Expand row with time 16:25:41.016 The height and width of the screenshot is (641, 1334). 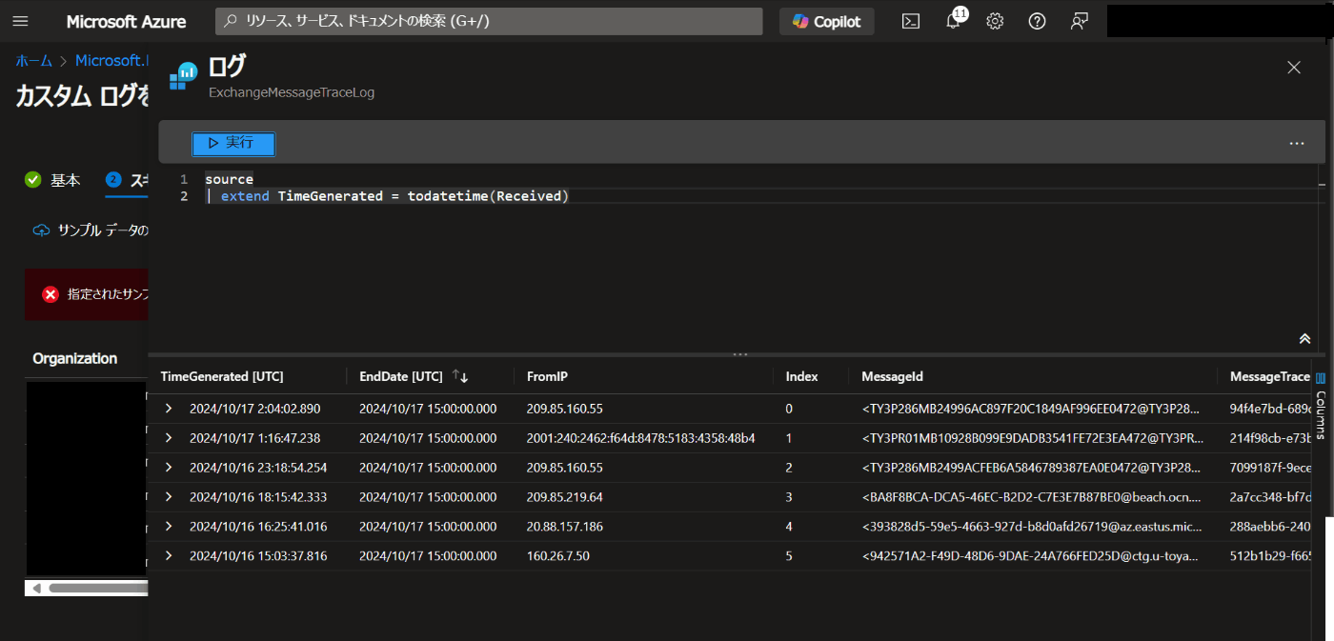[169, 527]
